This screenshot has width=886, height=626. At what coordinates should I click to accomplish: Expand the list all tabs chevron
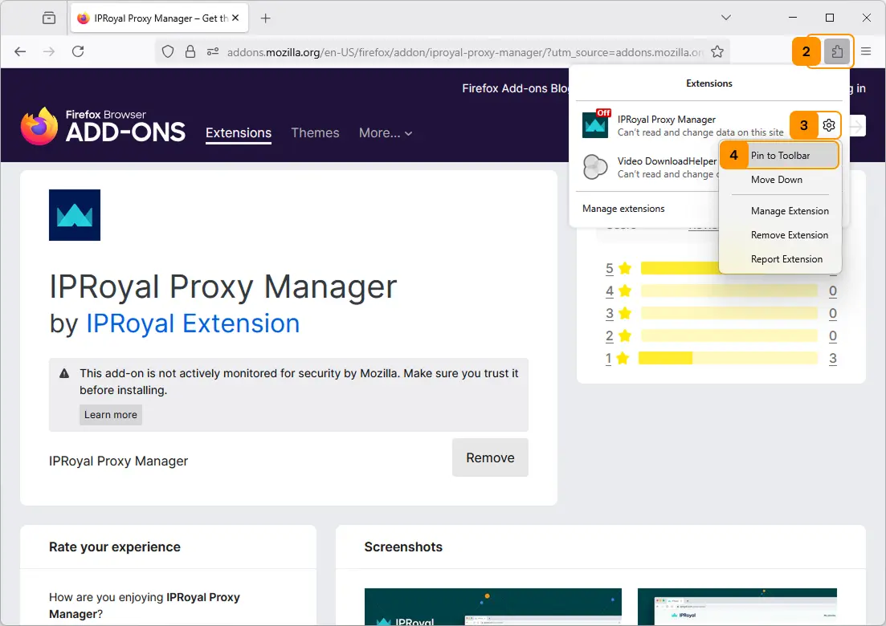coord(726,18)
